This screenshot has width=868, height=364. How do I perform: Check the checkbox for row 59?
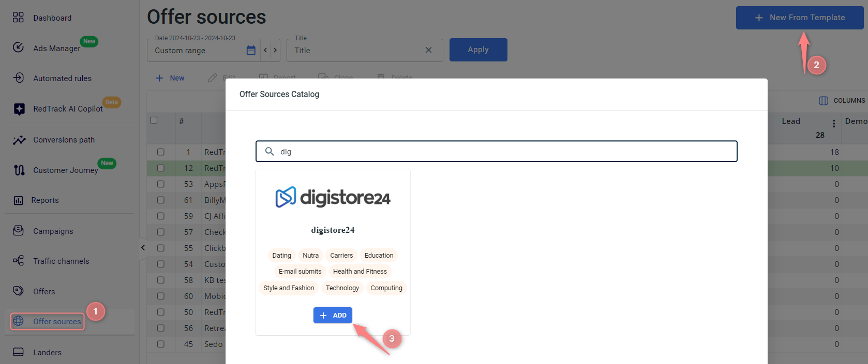(161, 216)
